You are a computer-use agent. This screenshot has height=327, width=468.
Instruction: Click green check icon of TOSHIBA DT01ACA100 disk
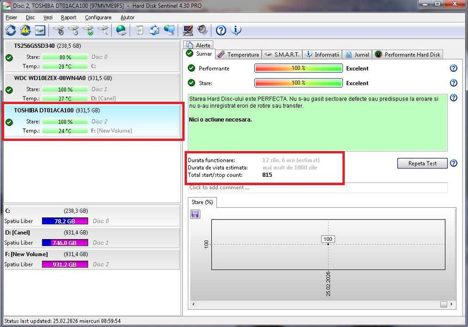pyautogui.click(x=9, y=122)
